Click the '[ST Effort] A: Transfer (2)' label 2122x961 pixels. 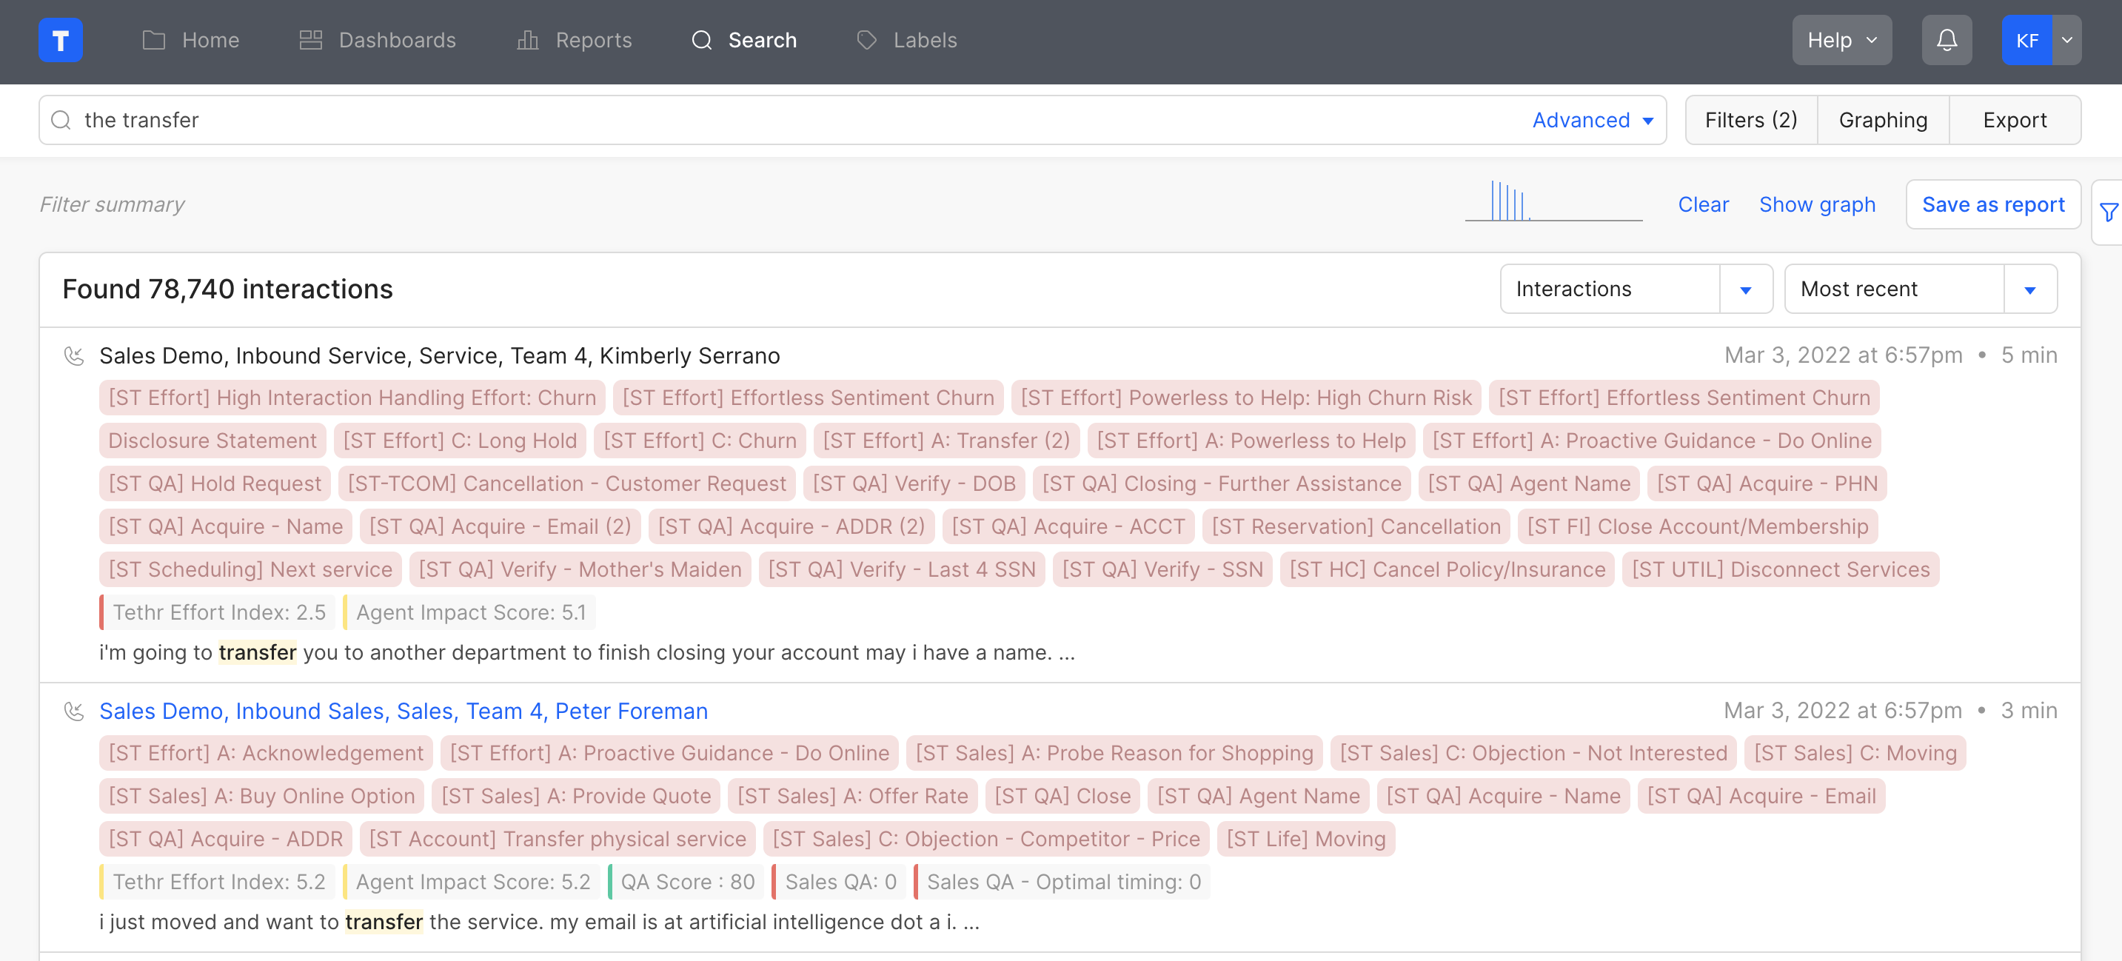click(x=945, y=441)
